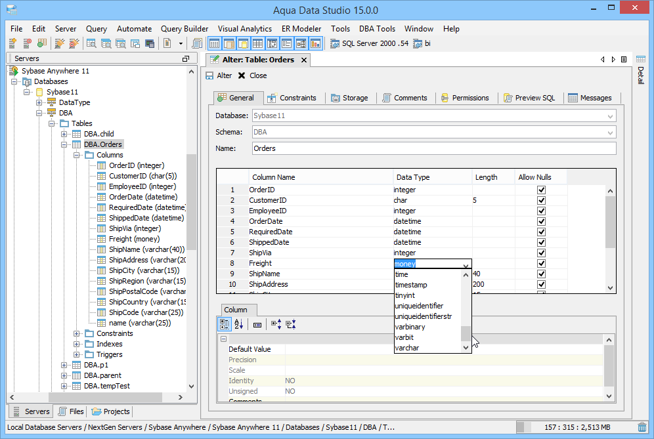
Task: Collapse the DBA.Orders tree node
Action: (64, 144)
